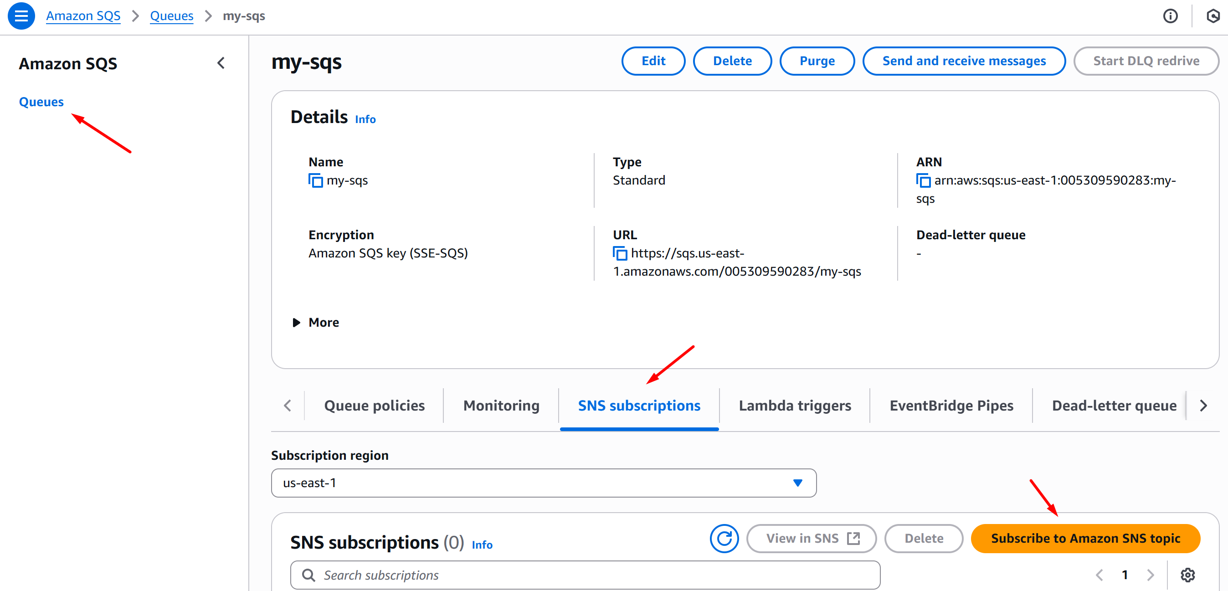
Task: Click the info circle icon in header
Action: pyautogui.click(x=1170, y=16)
